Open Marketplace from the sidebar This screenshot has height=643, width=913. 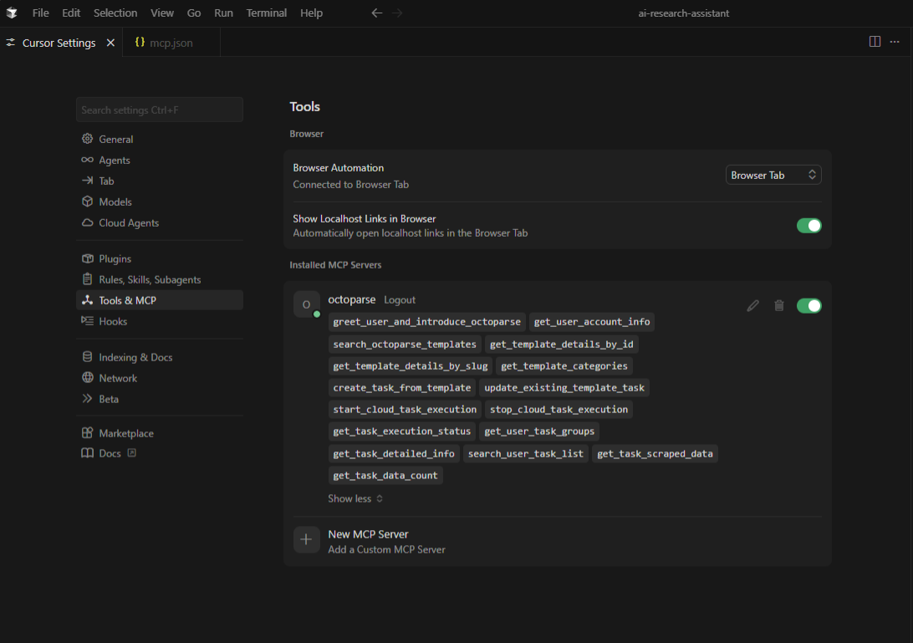[x=125, y=432]
